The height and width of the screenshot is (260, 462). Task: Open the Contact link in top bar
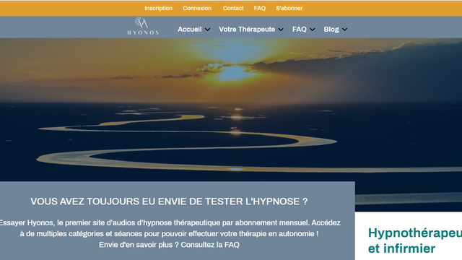tap(233, 8)
